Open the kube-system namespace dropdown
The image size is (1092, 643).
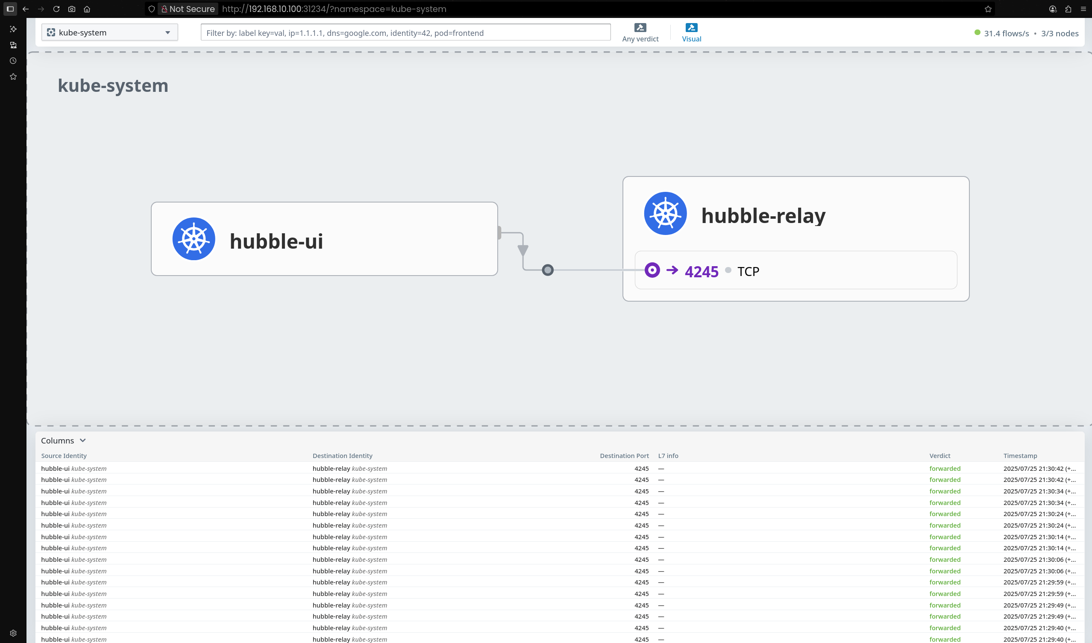[x=110, y=32]
